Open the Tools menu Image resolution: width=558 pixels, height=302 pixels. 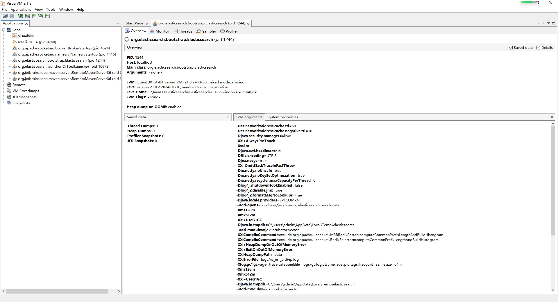(51, 9)
